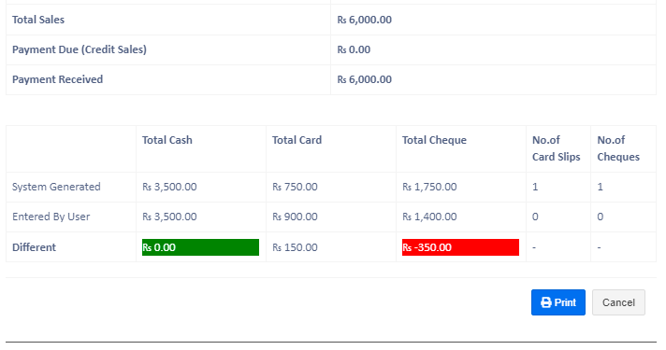Click the Total Sales value Rs 6,000.00
Screen dimensions: 666x350
coord(365,20)
